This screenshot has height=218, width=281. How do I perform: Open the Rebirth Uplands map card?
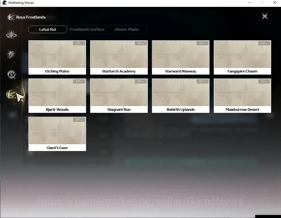coord(181,96)
